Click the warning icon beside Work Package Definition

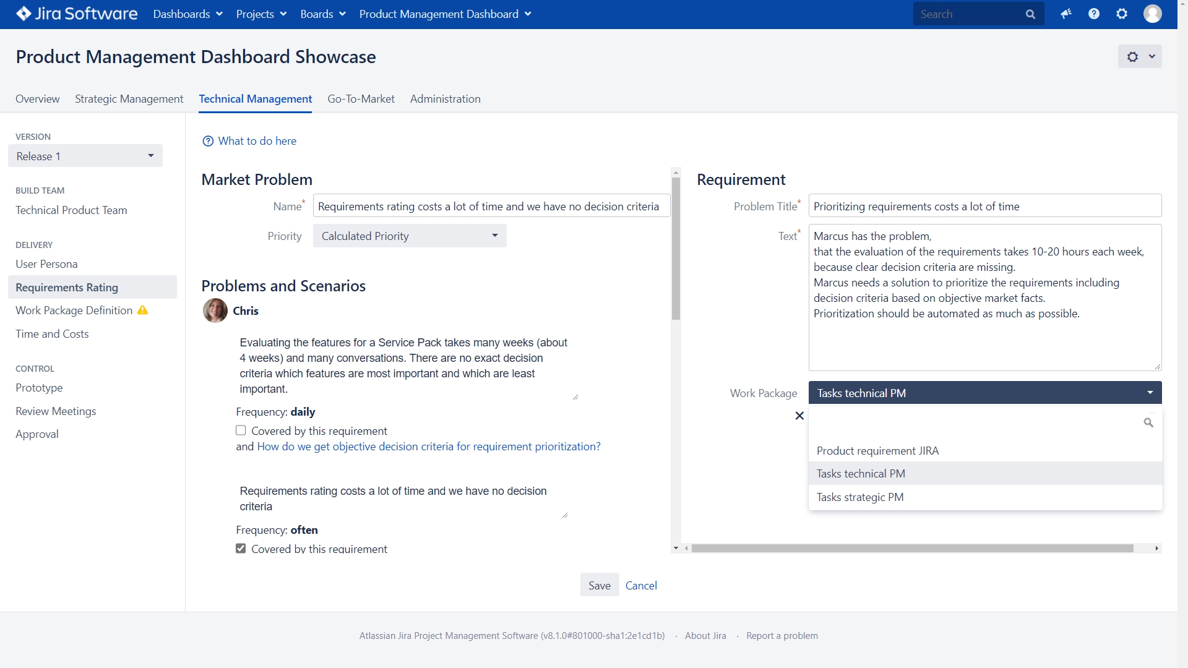[142, 310]
